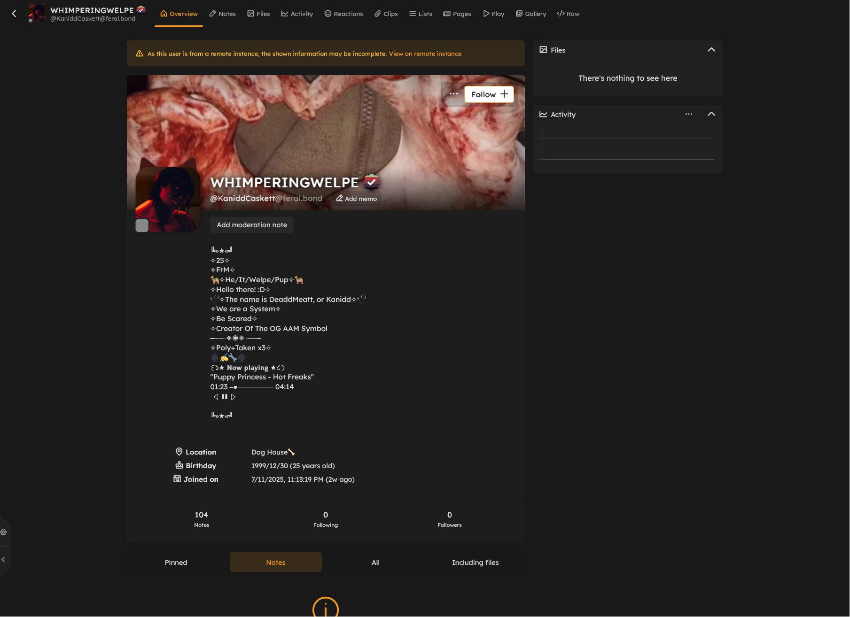
Task: Select the Including files filter
Action: [x=475, y=562]
